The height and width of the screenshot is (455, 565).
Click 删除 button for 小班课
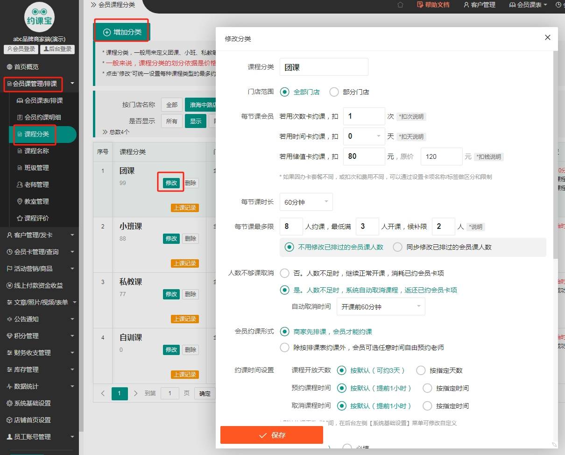coord(190,239)
